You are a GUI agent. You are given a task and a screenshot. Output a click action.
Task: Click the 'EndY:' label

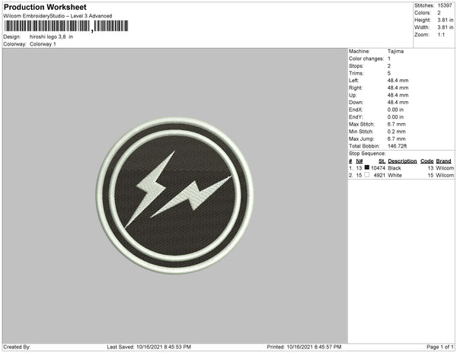[356, 117]
